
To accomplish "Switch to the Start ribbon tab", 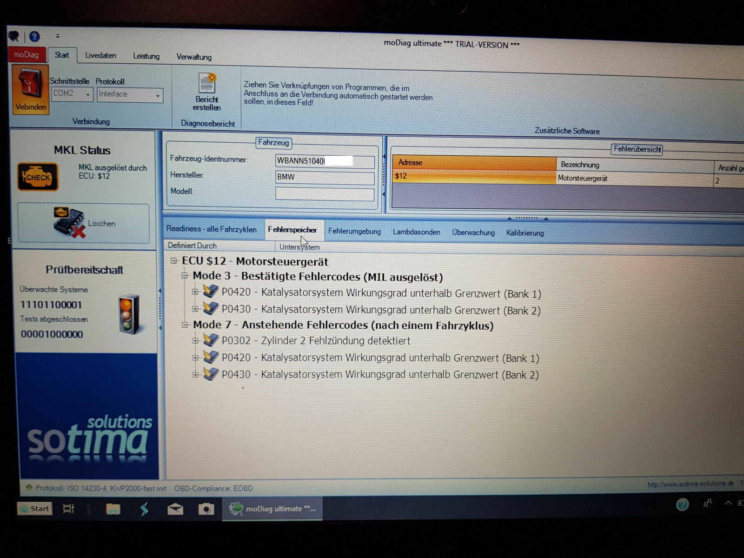I will (x=62, y=55).
